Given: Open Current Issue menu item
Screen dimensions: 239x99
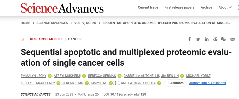Looking at the screenshot, I should (148, 7).
